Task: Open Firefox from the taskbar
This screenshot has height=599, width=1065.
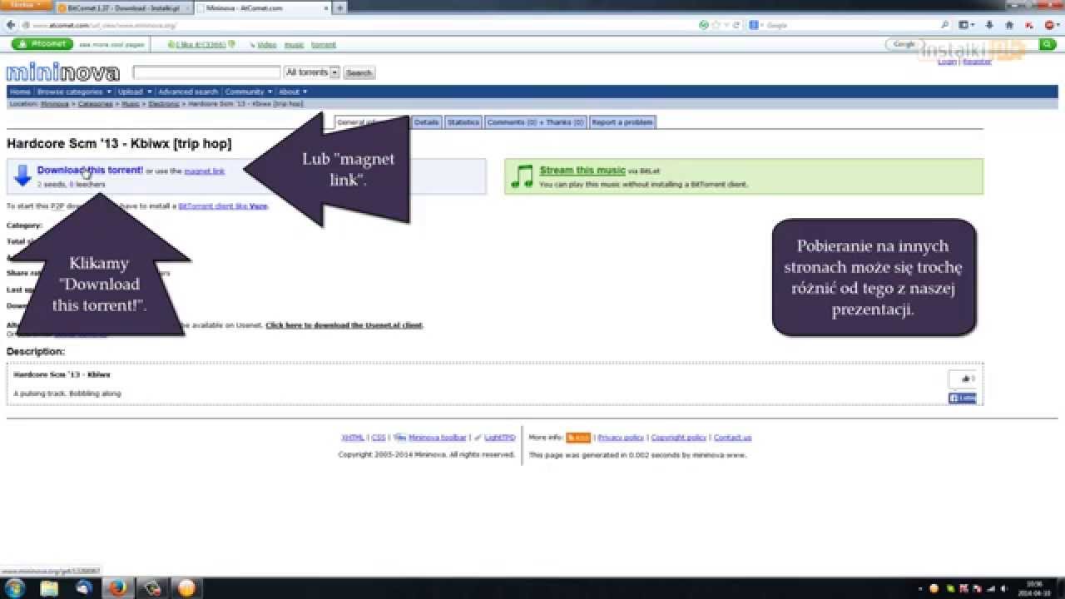Action: [x=118, y=588]
